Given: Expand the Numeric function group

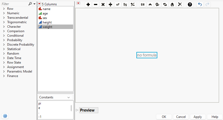Looking at the screenshot, I should pos(4,13).
